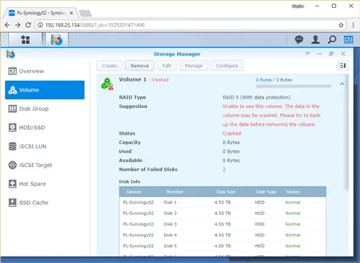Open a new browser tab
The height and width of the screenshot is (263, 360).
85,13
